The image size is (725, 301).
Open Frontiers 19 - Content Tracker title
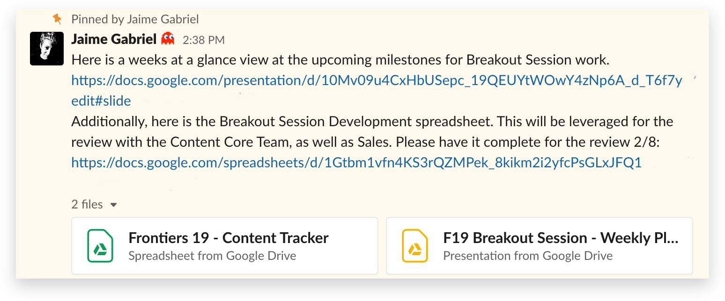(x=229, y=238)
